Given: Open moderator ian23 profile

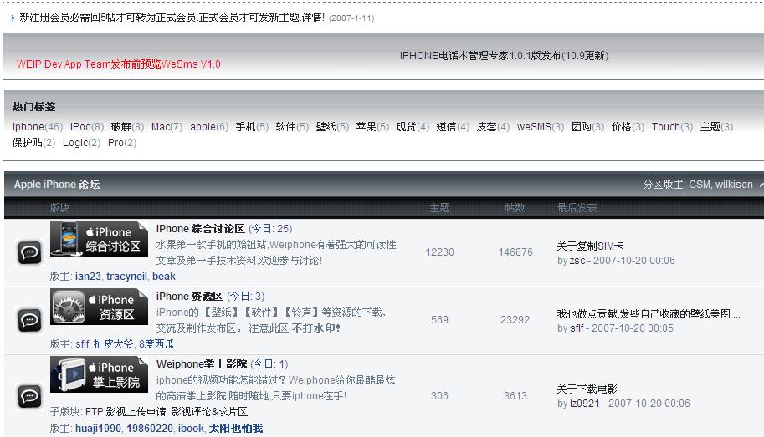Looking at the screenshot, I should click(x=88, y=277).
